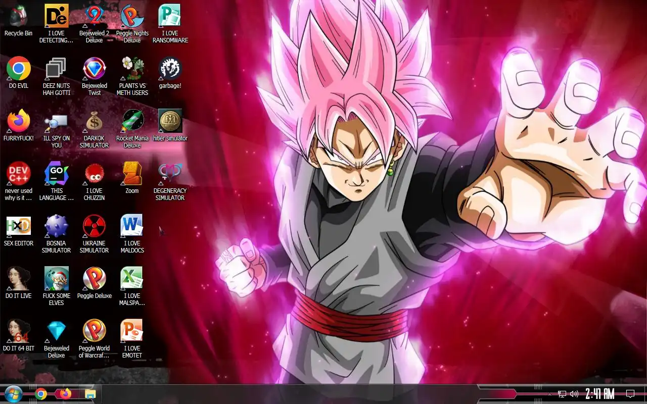The height and width of the screenshot is (404, 647).
Task: Open File Explorer from the taskbar
Action: (90, 394)
